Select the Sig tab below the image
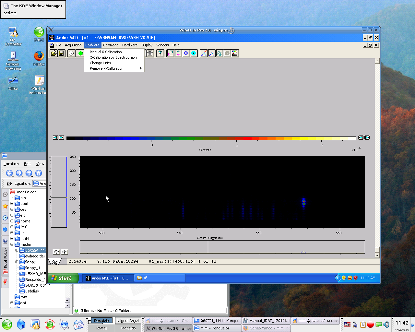 pyautogui.click(x=54, y=262)
